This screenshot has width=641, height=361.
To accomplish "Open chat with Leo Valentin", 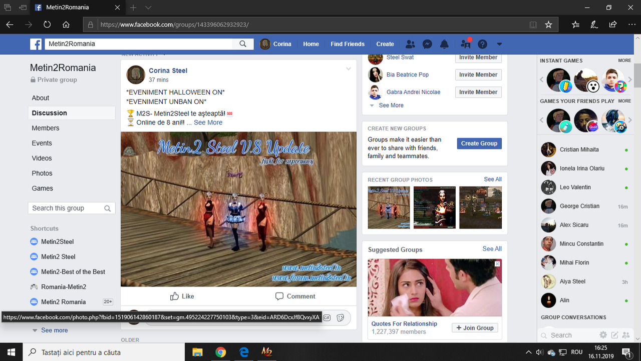I will pos(585,187).
